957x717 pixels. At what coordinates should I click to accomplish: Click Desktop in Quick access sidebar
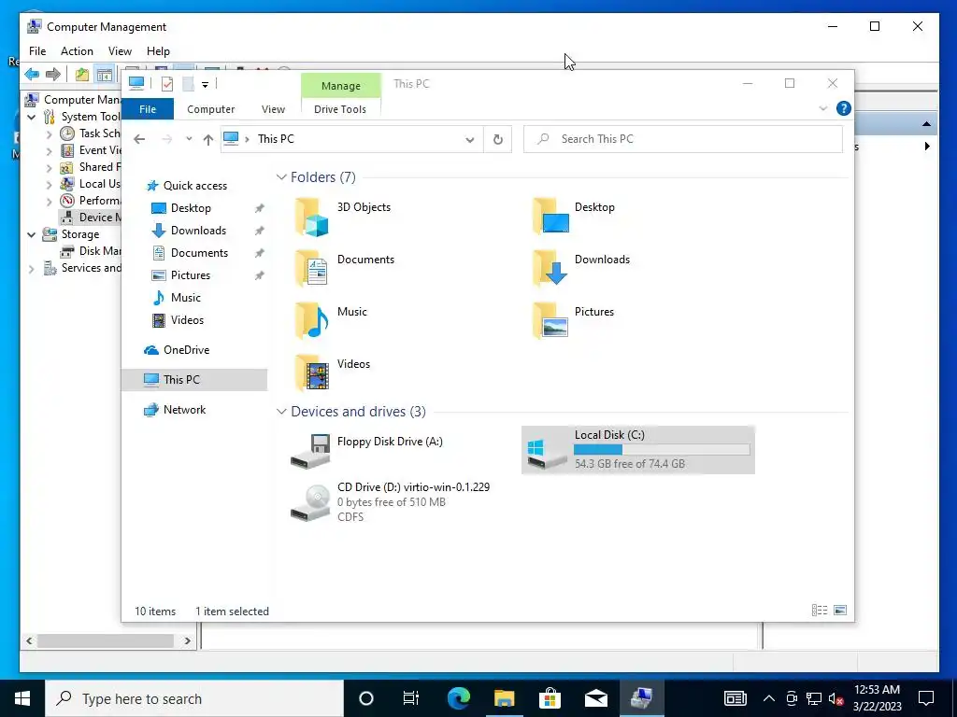pyautogui.click(x=191, y=208)
